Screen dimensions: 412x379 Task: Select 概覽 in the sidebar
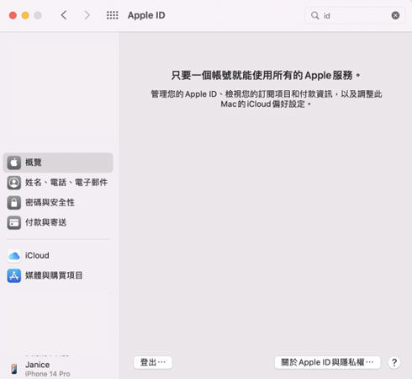tap(58, 163)
